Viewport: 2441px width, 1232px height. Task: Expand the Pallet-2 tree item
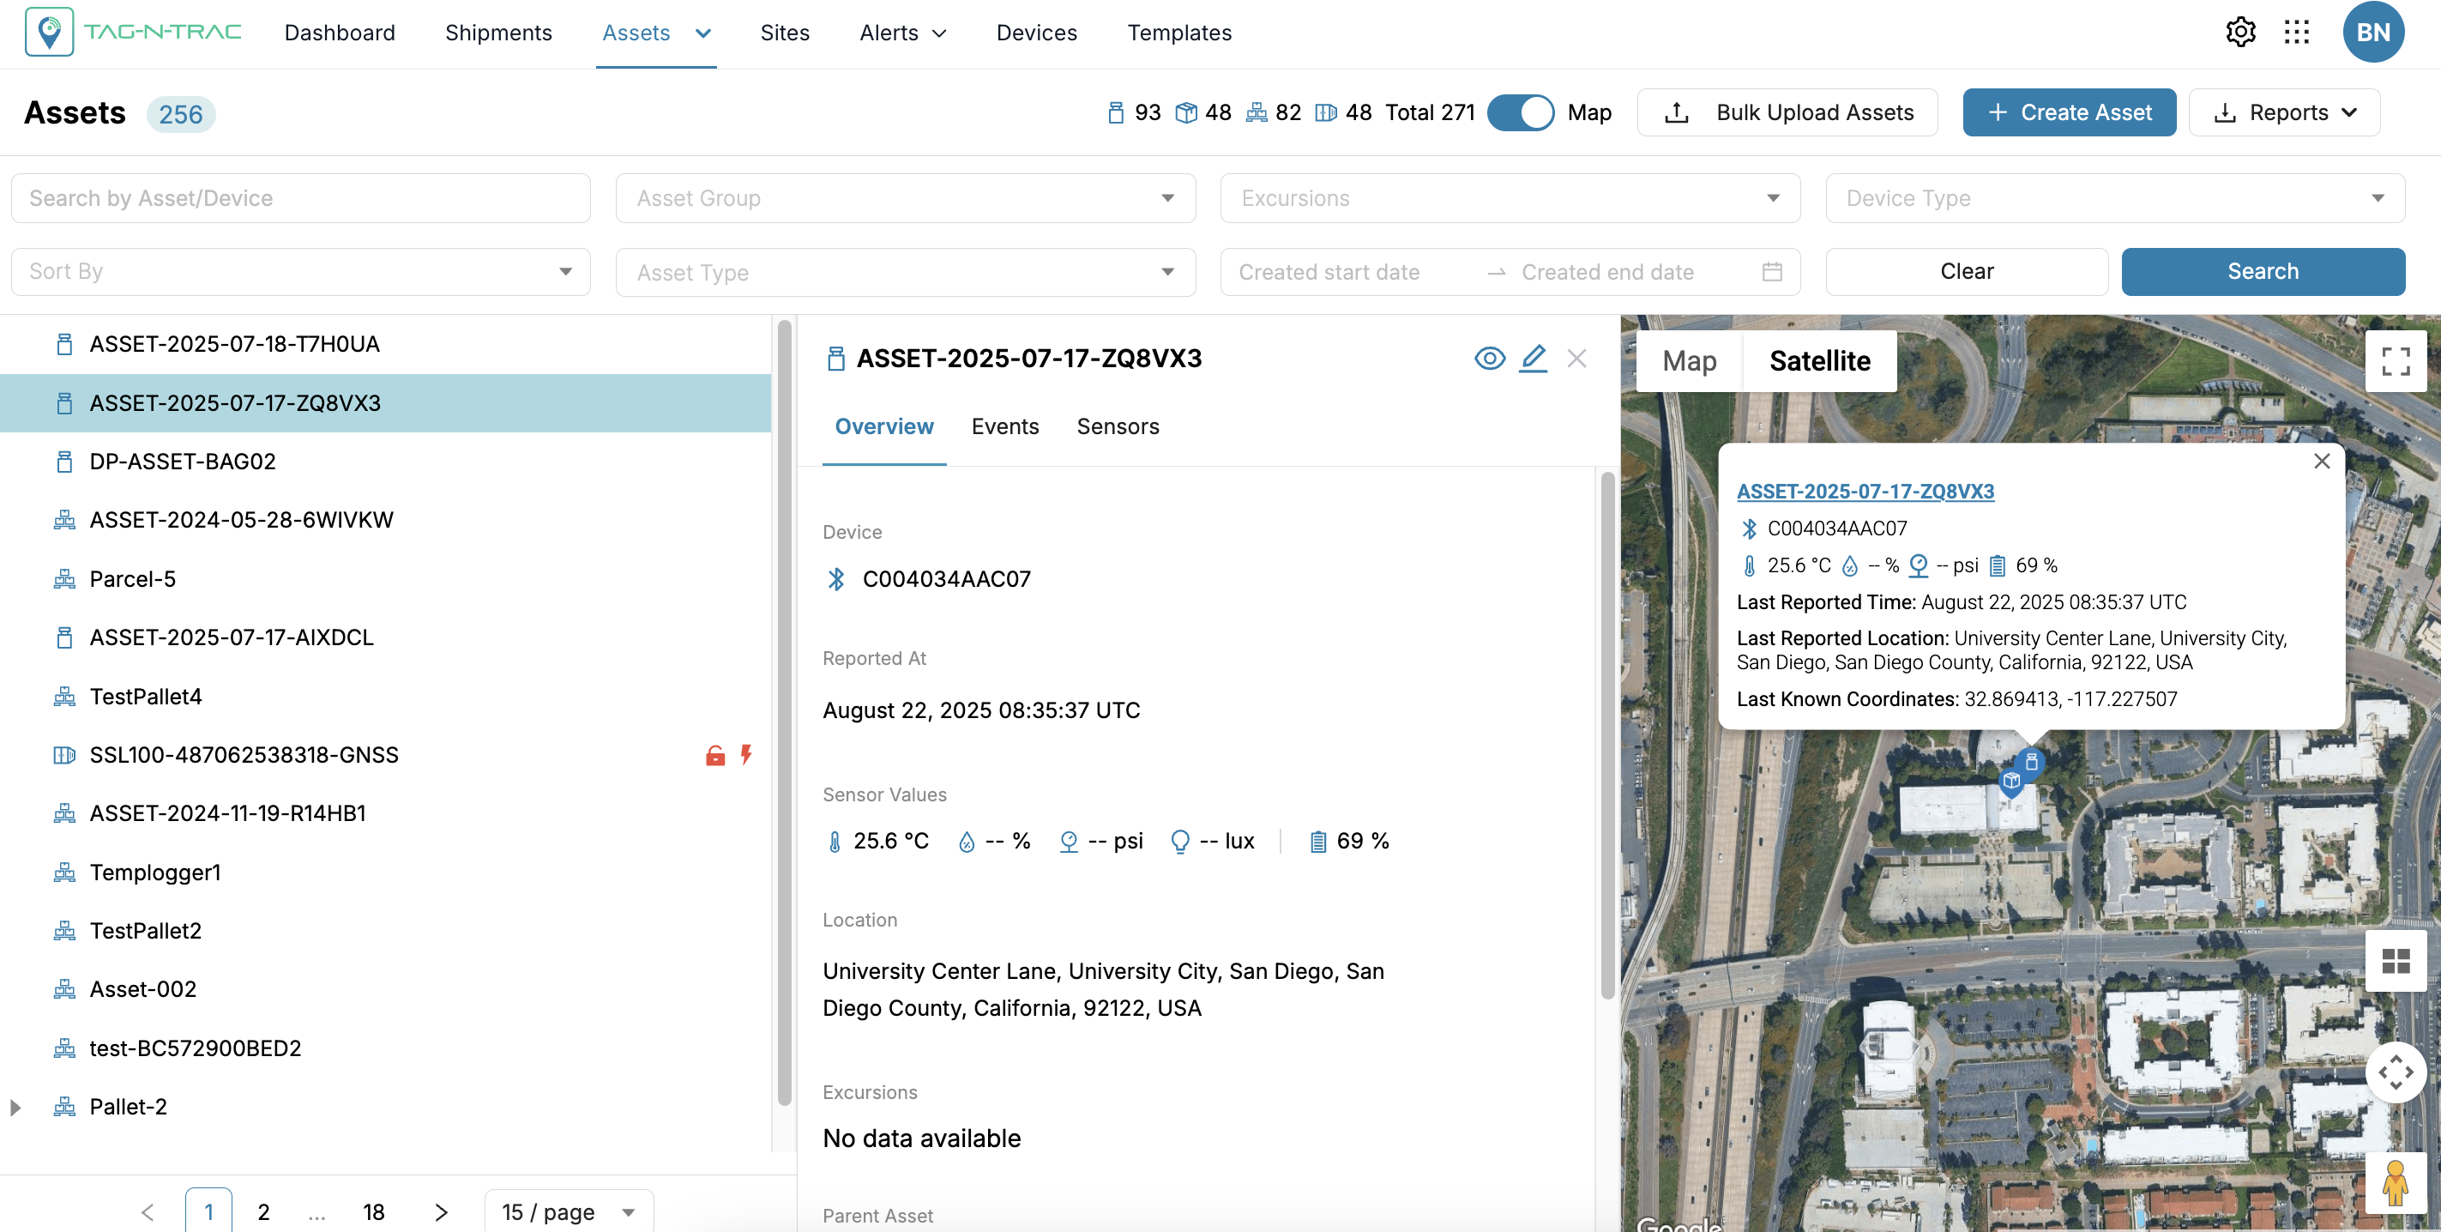point(15,1107)
